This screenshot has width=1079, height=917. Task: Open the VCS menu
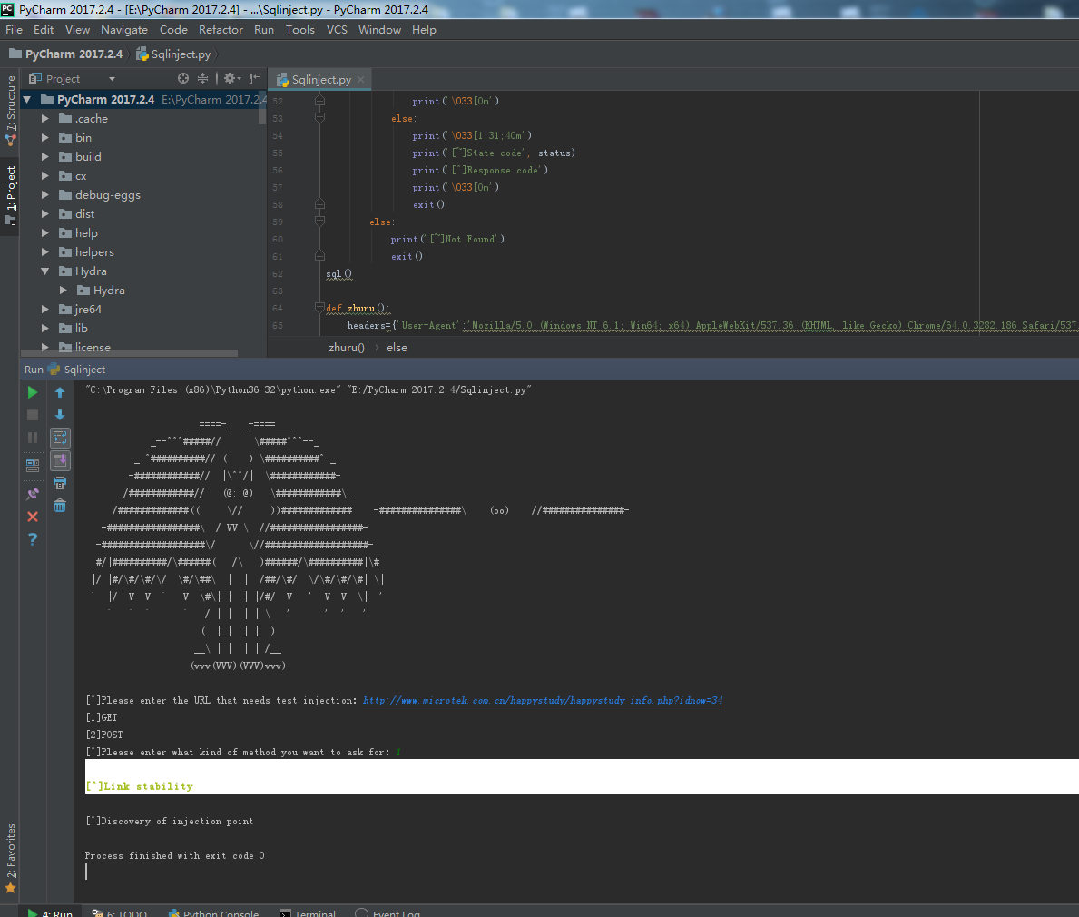tap(337, 30)
